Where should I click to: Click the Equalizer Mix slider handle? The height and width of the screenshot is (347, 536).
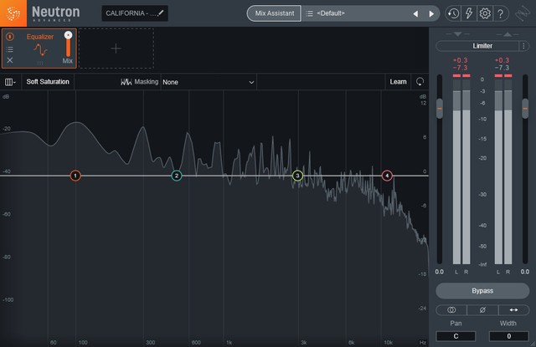pos(68,36)
